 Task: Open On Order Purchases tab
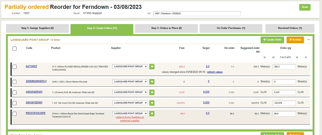point(231,28)
